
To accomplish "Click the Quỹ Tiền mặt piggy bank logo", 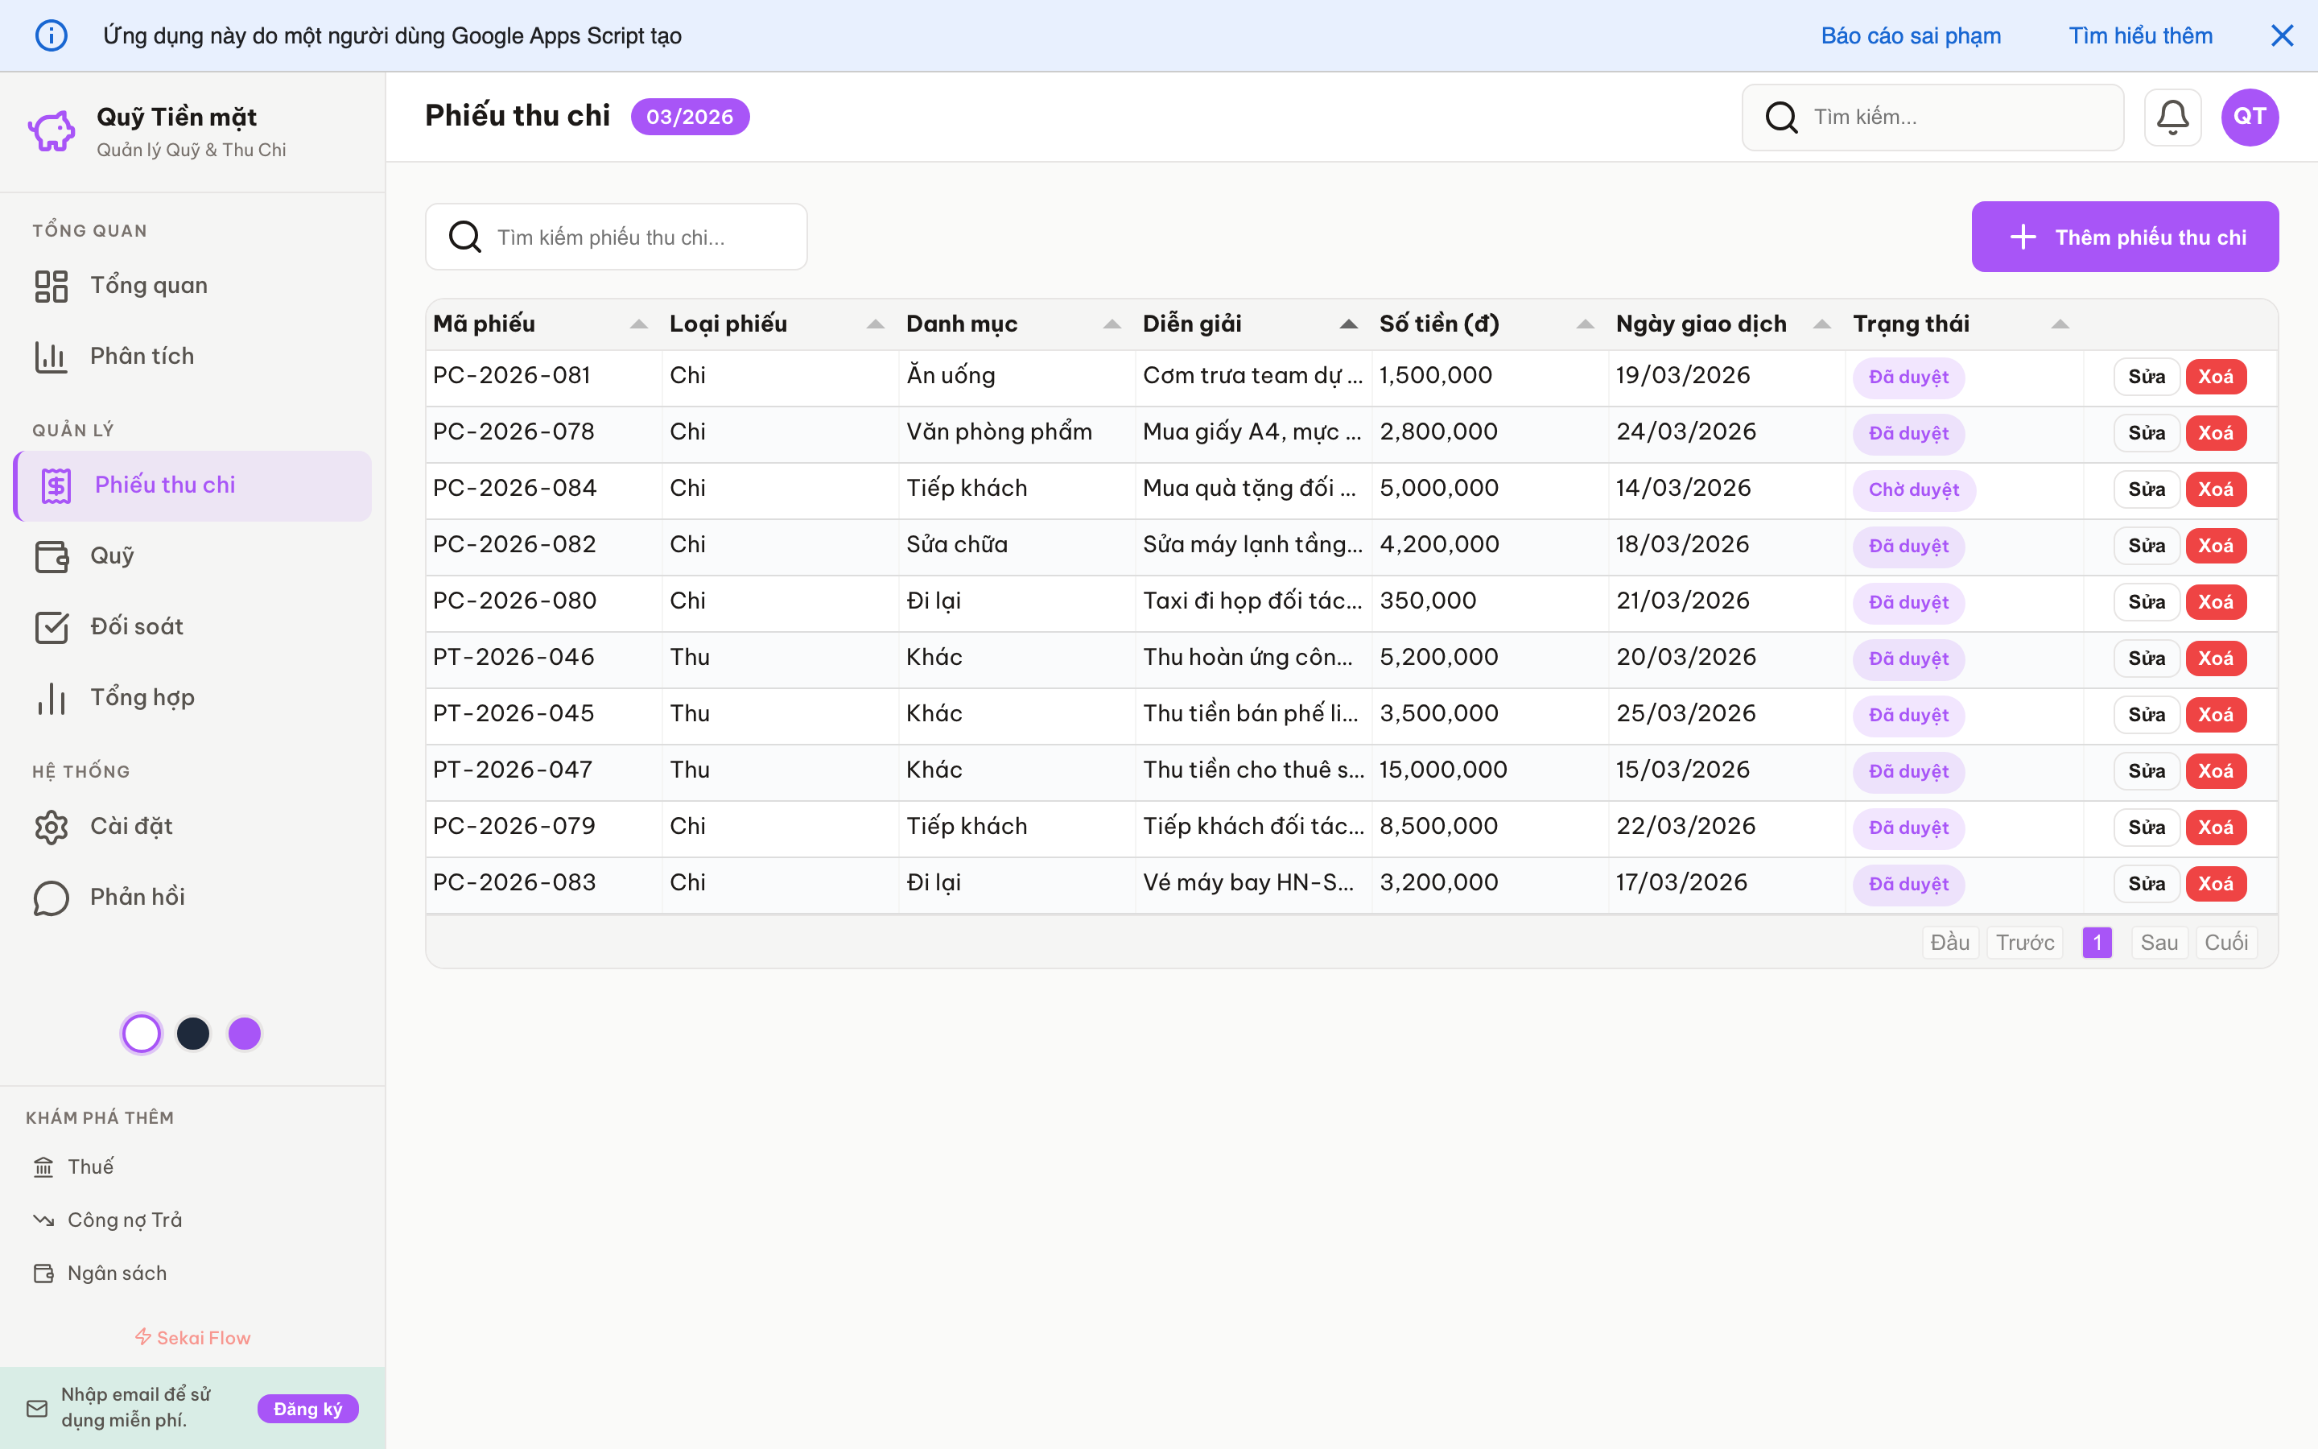I will [x=50, y=130].
